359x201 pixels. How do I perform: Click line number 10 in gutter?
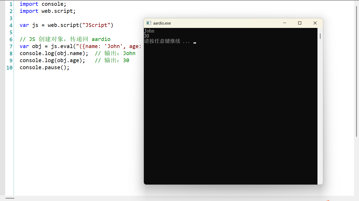click(9, 68)
